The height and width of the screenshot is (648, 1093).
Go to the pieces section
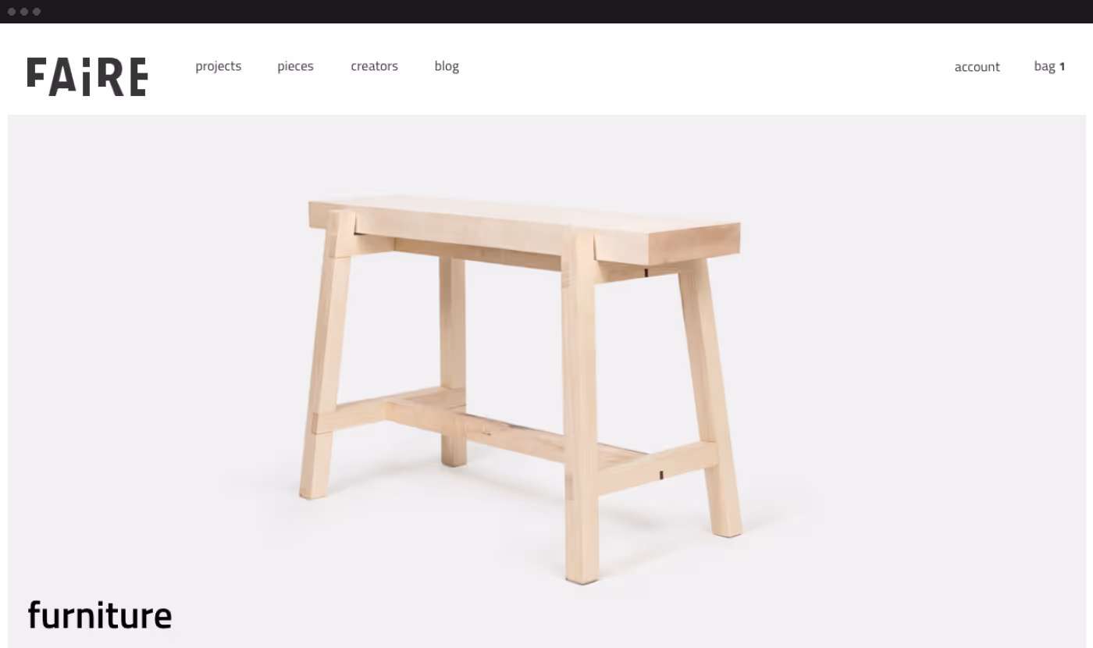[x=295, y=66]
